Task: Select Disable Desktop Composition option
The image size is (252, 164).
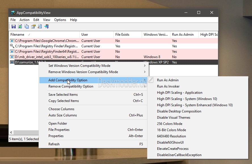Action: coord(198,112)
